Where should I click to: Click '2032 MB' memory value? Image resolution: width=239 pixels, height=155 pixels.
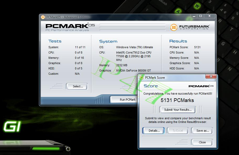pos(122,65)
